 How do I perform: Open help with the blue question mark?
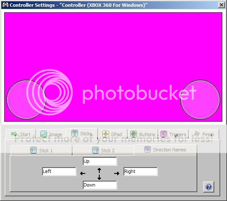pyautogui.click(x=209, y=187)
